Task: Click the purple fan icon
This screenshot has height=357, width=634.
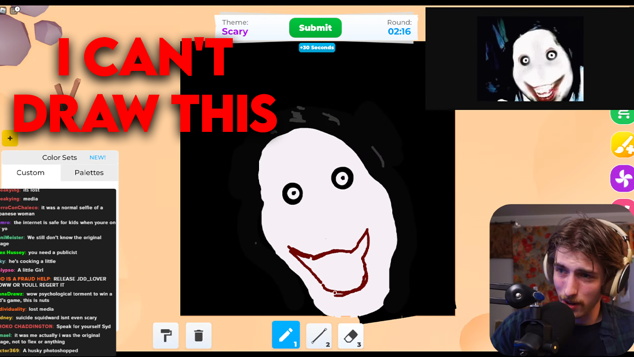Action: coord(623,178)
